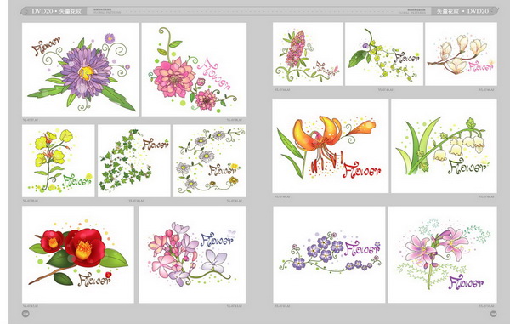
Task: Click pink Flower lettering beside pink dahlia
Action: click(x=215, y=74)
